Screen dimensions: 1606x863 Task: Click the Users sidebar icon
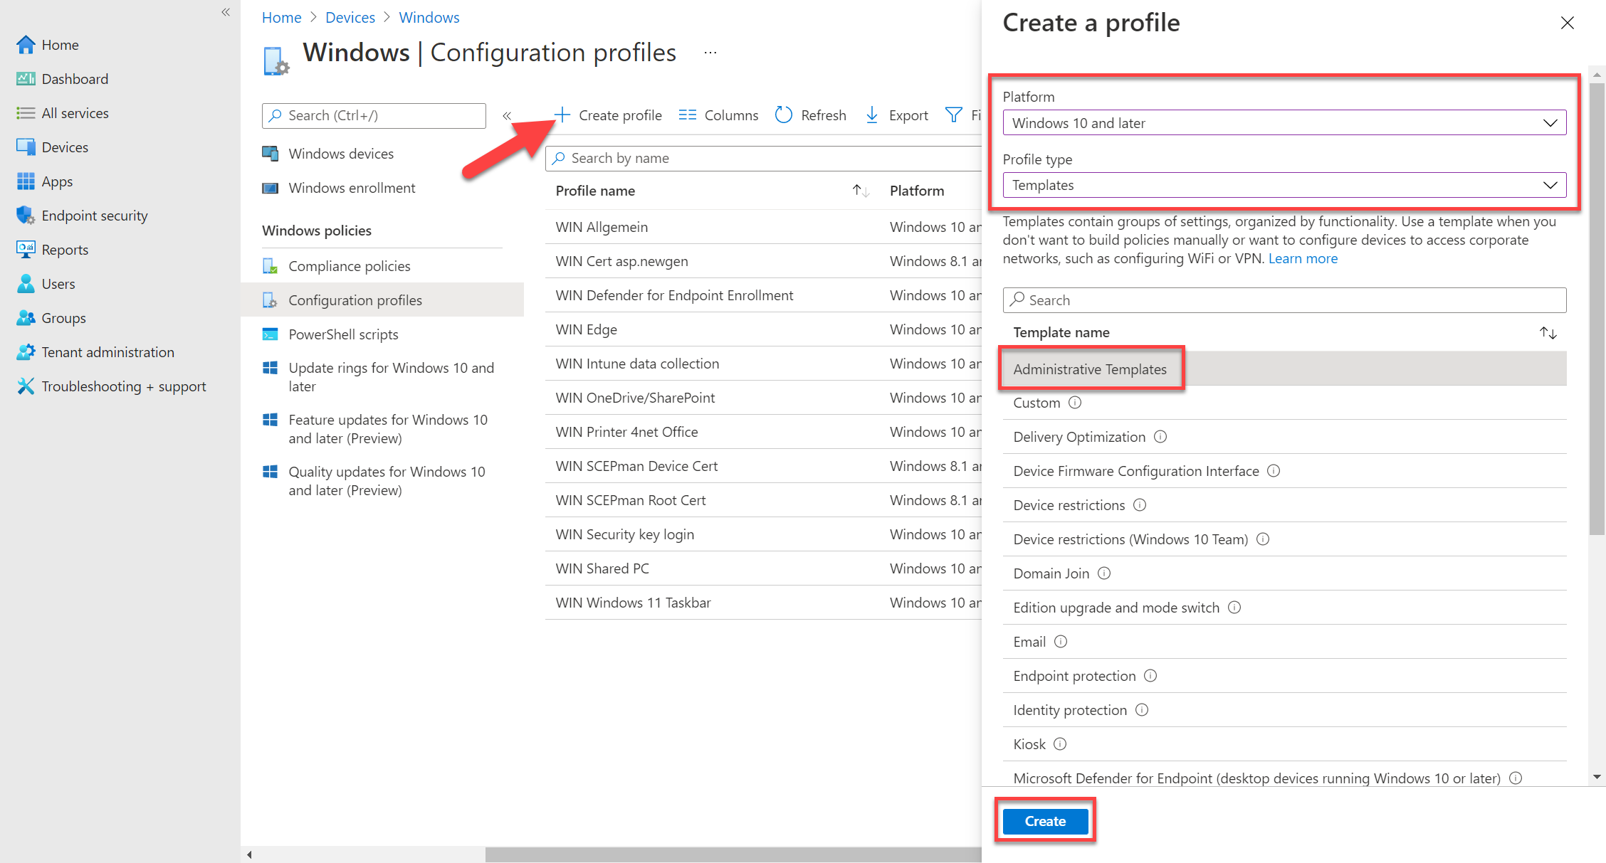pyautogui.click(x=26, y=283)
